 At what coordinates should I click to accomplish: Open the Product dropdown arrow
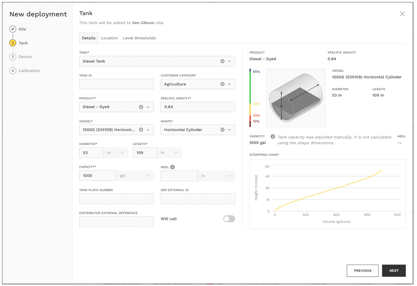point(148,107)
